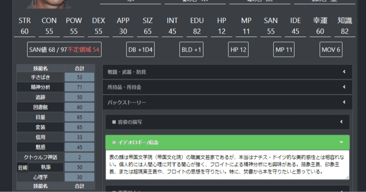Select the INT value 45
Screen dimensions: 366x192
click(172, 31)
